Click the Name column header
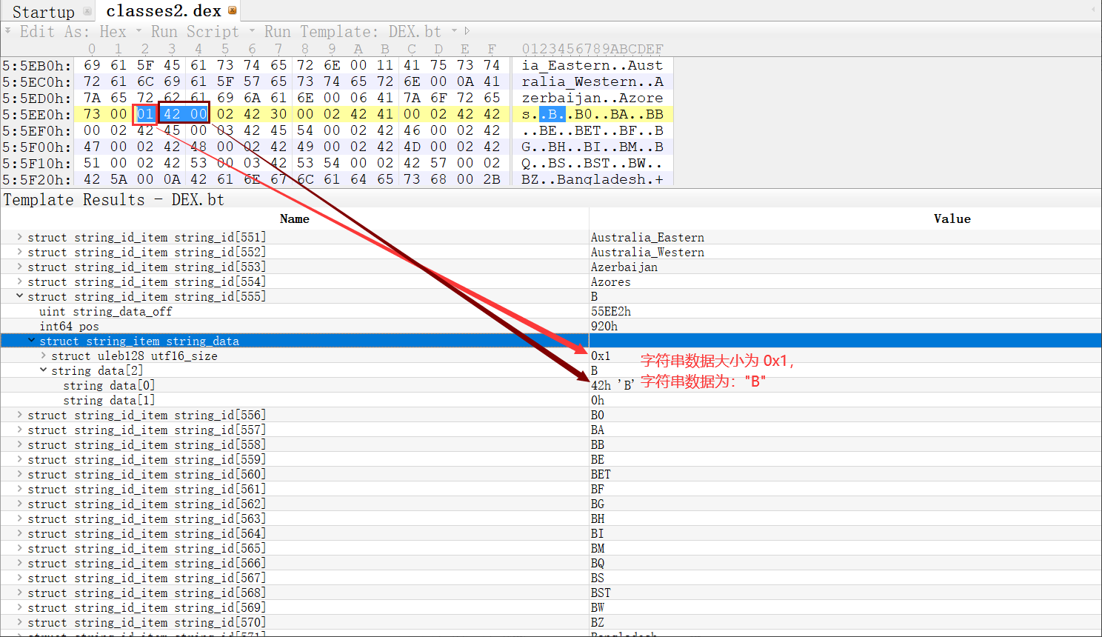The image size is (1102, 637). click(x=295, y=219)
